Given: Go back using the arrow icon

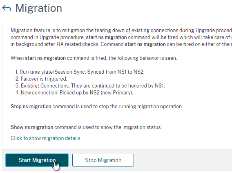Looking at the screenshot, I should point(7,8).
